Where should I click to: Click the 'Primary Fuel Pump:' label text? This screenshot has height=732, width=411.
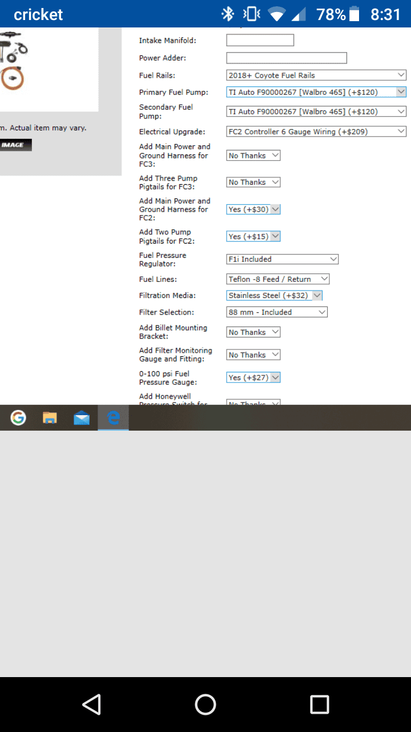point(174,92)
